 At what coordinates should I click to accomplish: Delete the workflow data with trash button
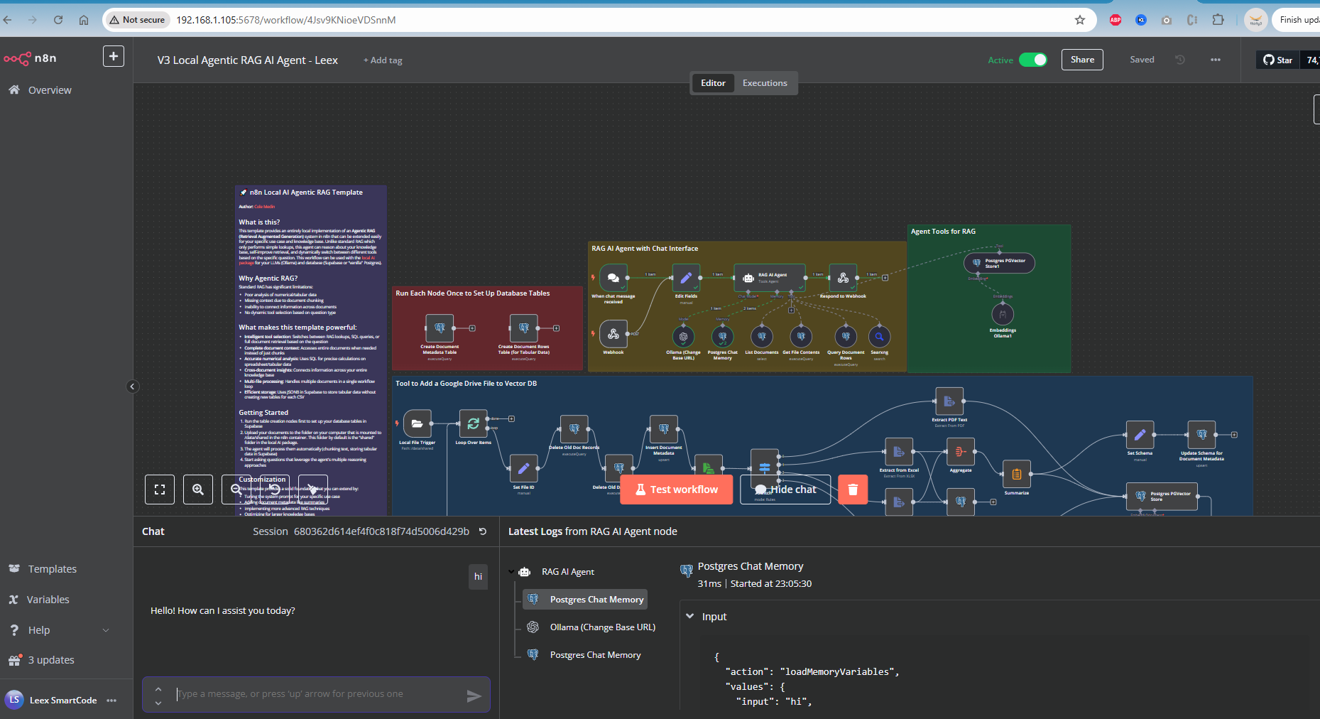(853, 490)
